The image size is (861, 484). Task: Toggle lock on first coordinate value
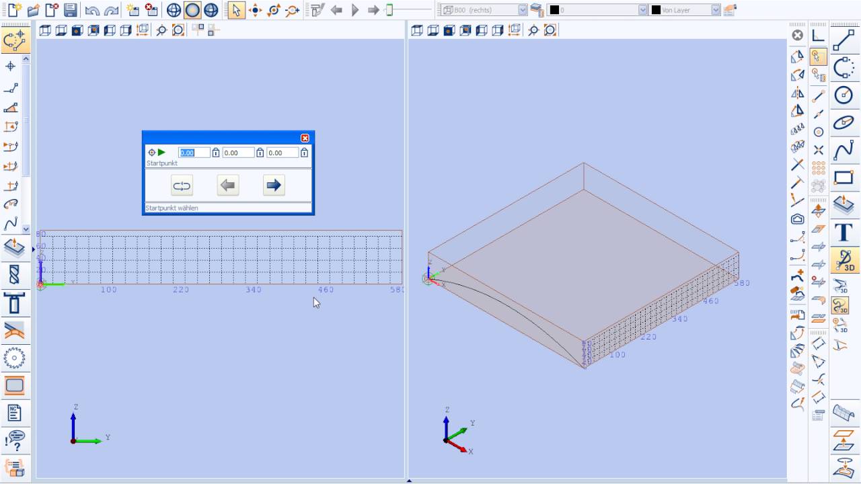215,153
